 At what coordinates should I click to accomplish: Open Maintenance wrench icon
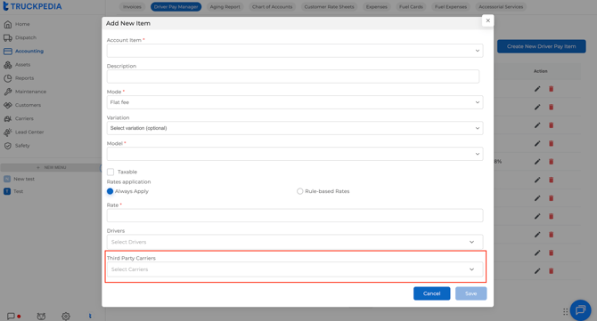point(8,92)
